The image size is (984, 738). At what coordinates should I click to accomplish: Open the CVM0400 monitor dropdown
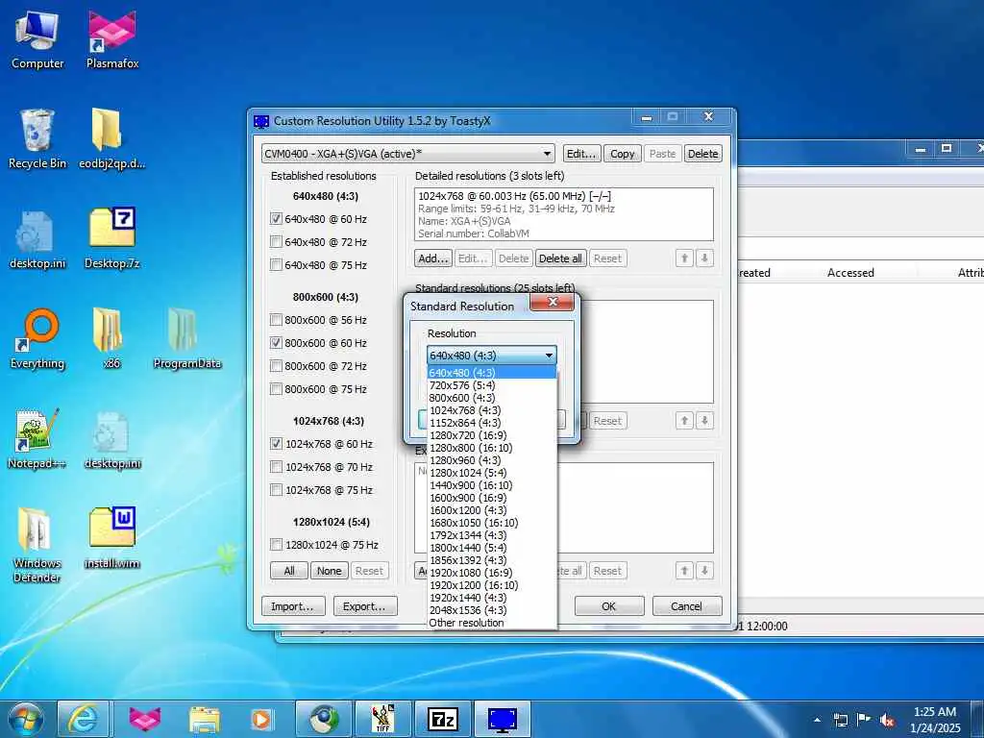[x=408, y=154]
